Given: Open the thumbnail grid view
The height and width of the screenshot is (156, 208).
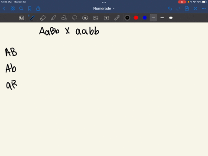Looking at the screenshot, I should tap(13, 9).
